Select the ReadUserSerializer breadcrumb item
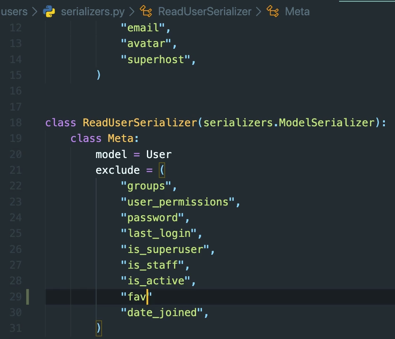The height and width of the screenshot is (339, 395). [204, 11]
